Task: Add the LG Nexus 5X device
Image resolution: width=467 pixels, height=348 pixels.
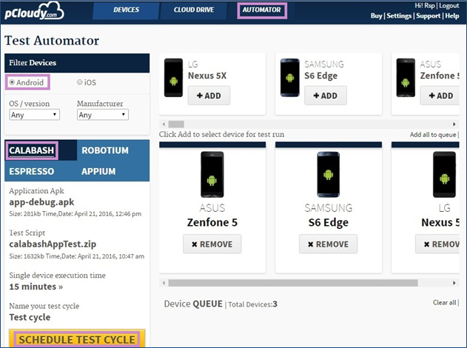Action: [209, 96]
